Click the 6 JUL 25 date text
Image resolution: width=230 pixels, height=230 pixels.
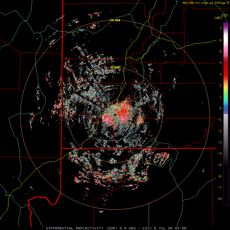pyautogui.click(x=163, y=228)
